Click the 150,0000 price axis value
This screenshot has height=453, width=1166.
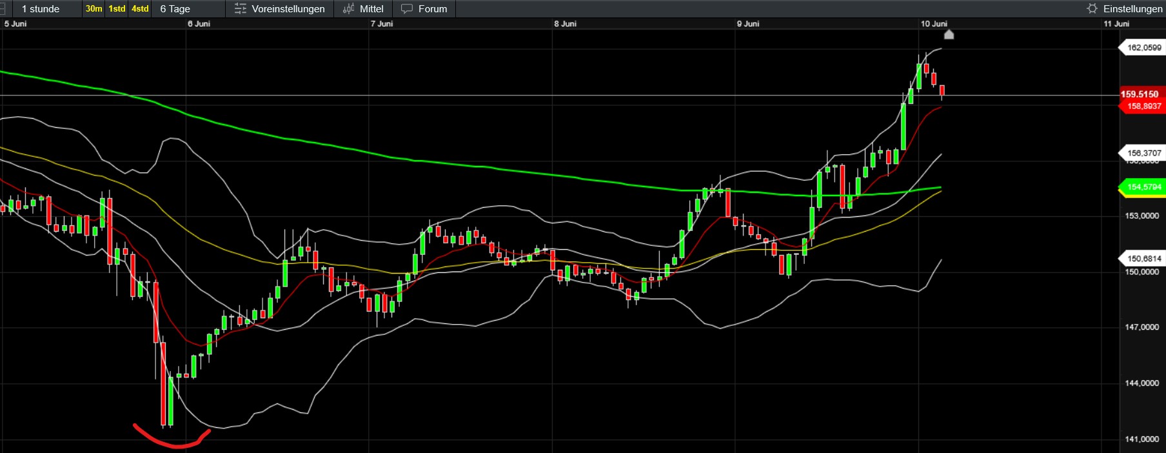pos(1142,272)
